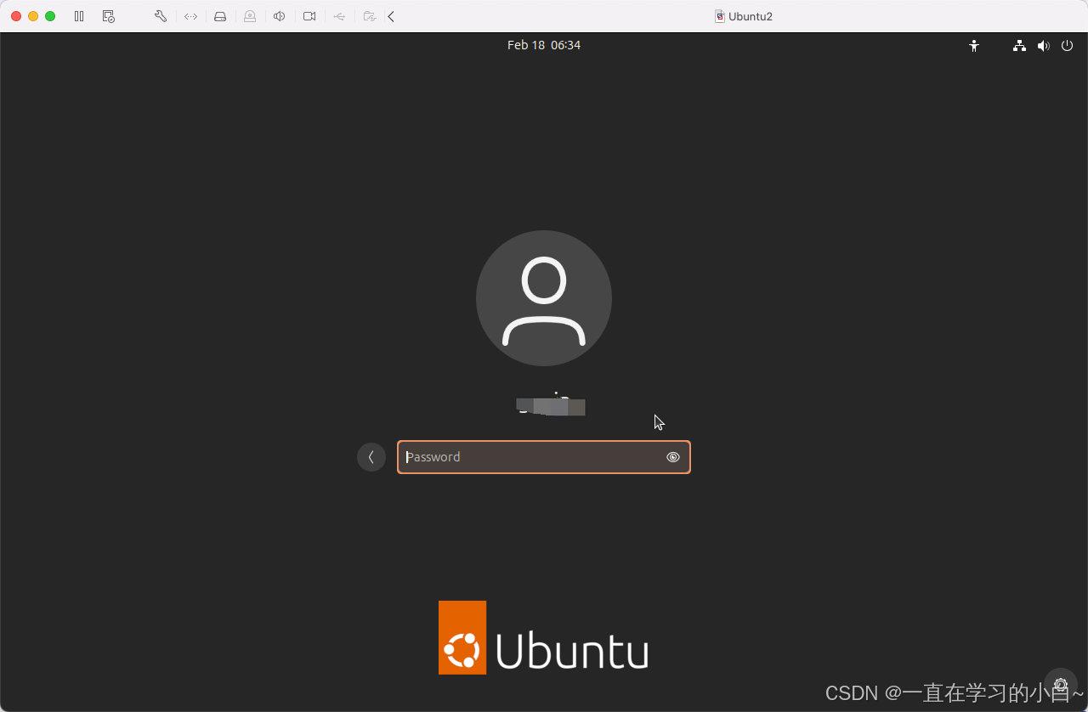Click the shared folders icon
Screen dimensions: 1088x712
pyautogui.click(x=369, y=16)
